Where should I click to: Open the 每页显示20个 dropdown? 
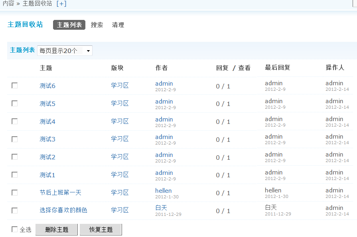(x=65, y=51)
